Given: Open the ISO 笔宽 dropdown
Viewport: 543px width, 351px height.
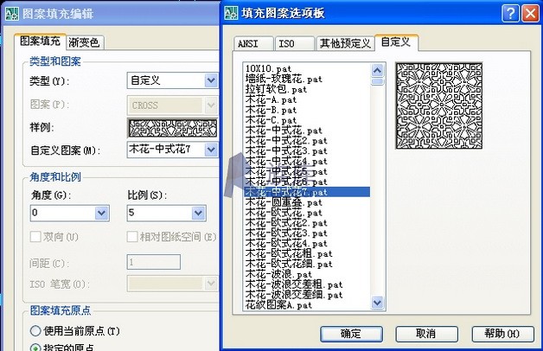Looking at the screenshot, I should point(172,284).
